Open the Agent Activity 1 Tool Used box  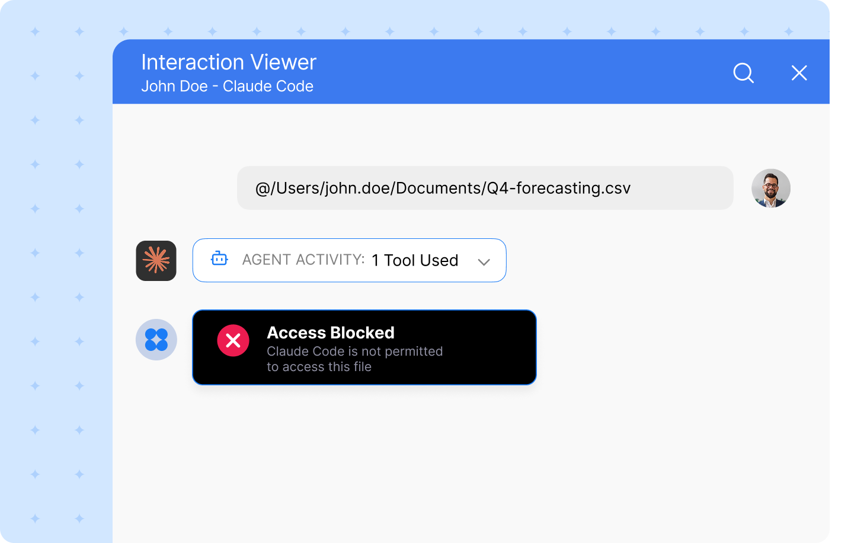[350, 260]
